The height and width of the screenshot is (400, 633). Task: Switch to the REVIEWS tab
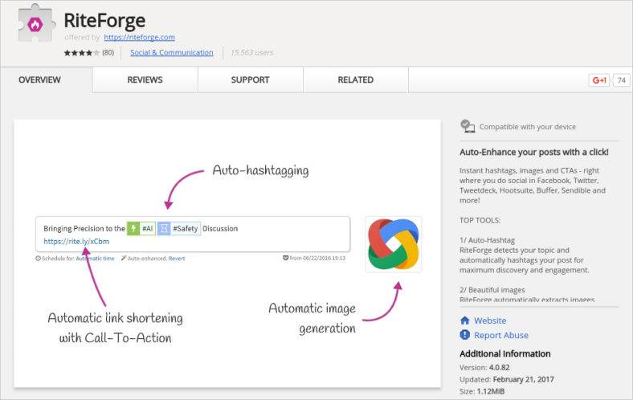click(x=145, y=80)
